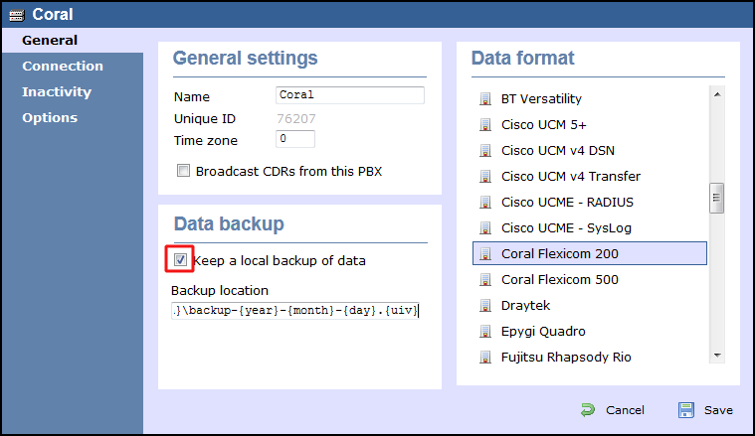The width and height of the screenshot is (755, 436).
Task: Click the Coral title bar icon
Action: (x=16, y=15)
